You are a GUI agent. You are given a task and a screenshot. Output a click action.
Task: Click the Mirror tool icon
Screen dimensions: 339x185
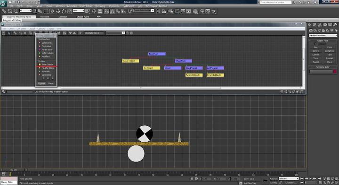(x=158, y=11)
